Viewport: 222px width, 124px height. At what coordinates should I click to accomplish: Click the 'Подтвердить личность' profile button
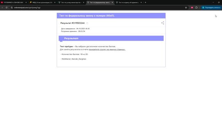click(211, 8)
